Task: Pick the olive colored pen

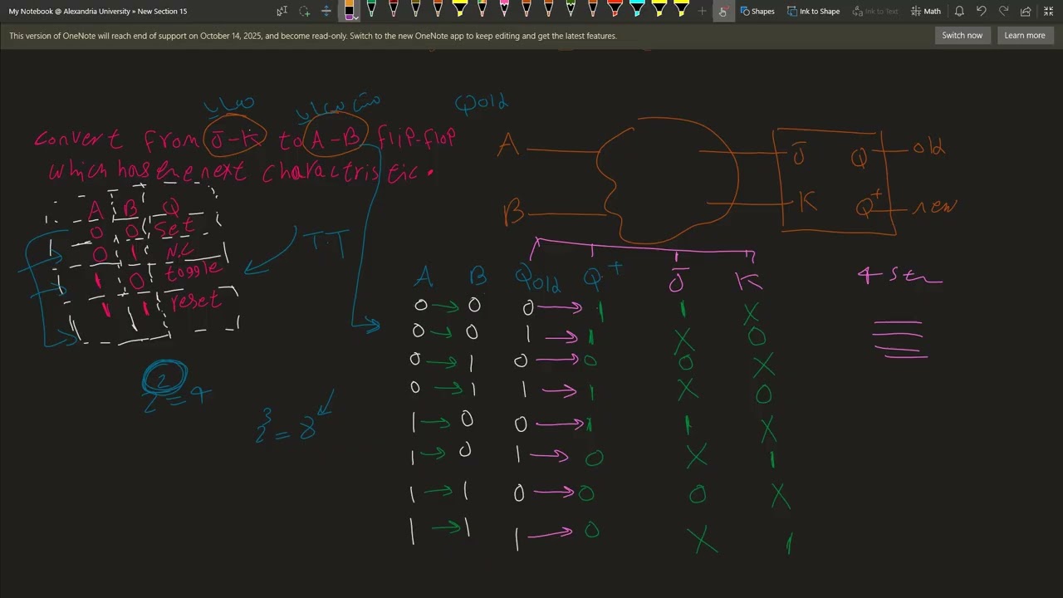Action: coord(415,10)
